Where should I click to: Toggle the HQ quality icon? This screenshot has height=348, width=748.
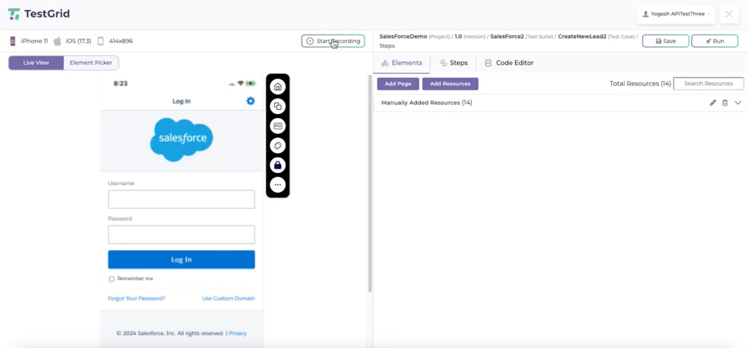pos(278,126)
